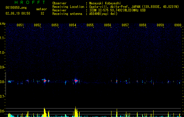The width and height of the screenshot is (184, 117).
Task: Click the meteor count 32
Action: coord(42,13)
